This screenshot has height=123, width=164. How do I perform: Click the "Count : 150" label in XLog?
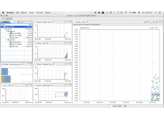coord(154,28)
